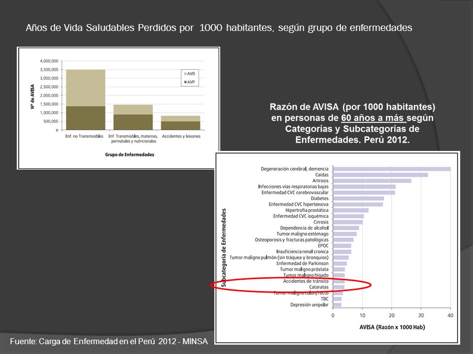Viewport: 473px width, 354px height.
Task: Click the 'Cirrosis' row label
Action: [x=321, y=222]
